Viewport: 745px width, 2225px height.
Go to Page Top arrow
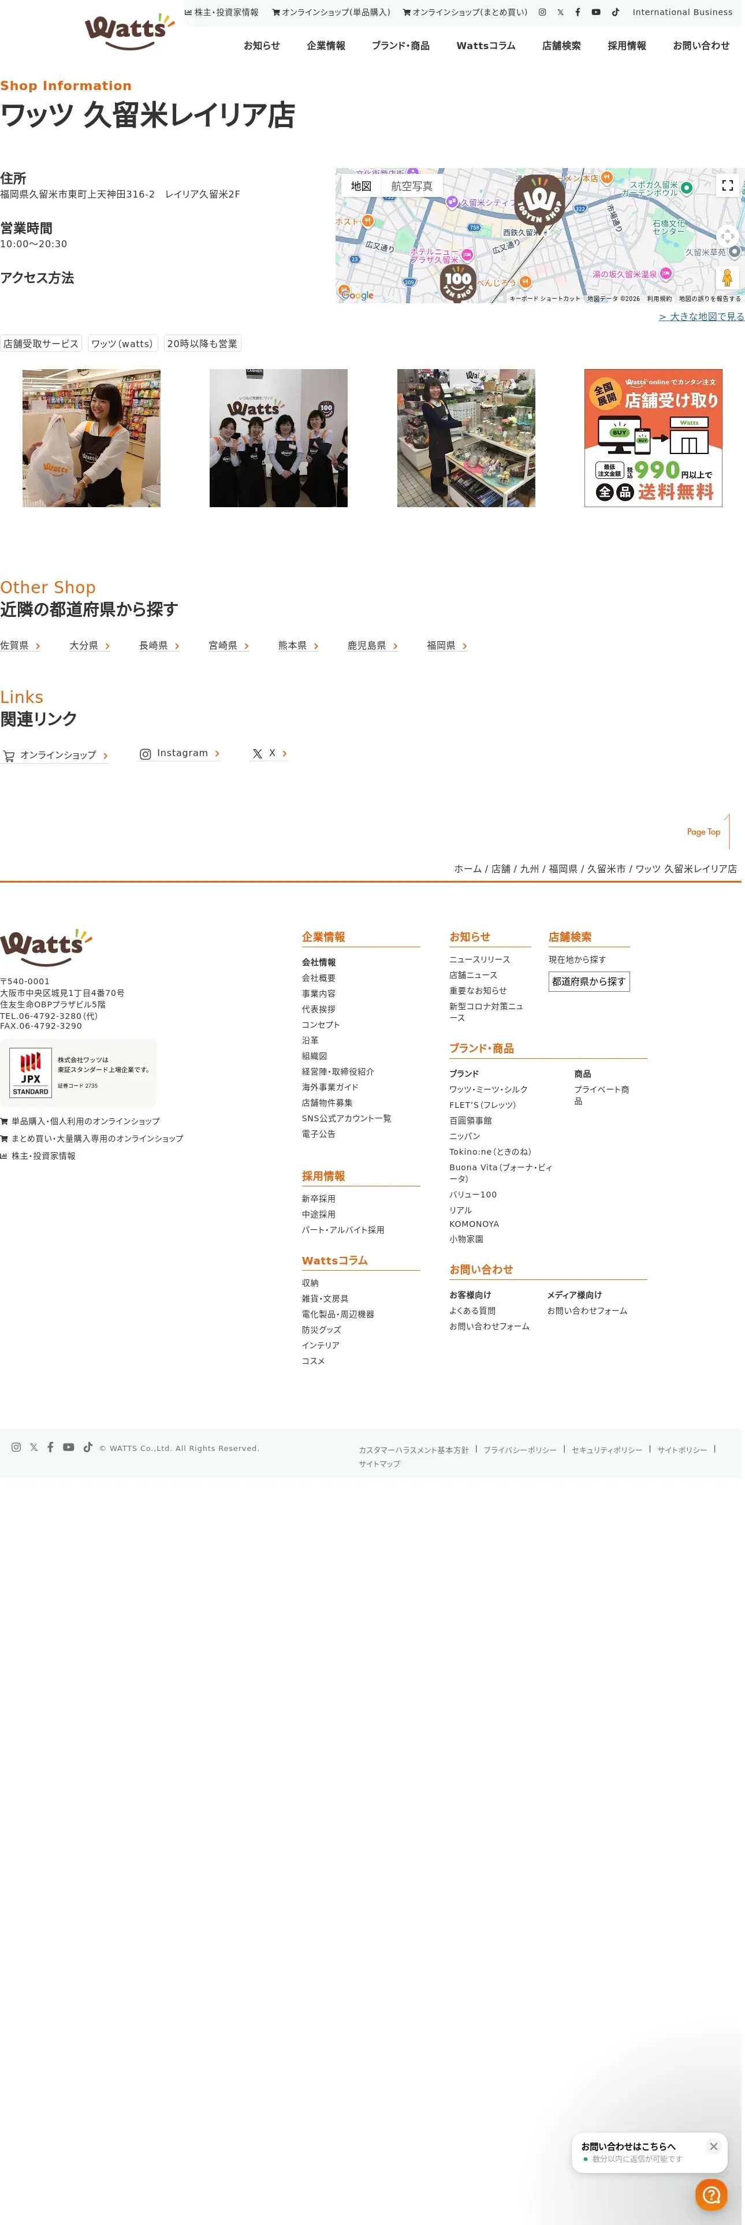709,831
